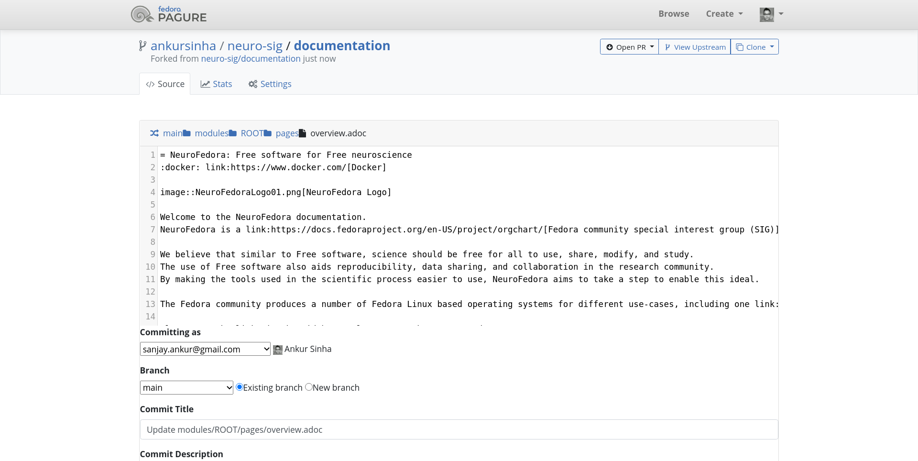Screen dimensions: 918x461
Task: Click 'overview.adoc' file name in breadcrumb
Action: (x=339, y=133)
